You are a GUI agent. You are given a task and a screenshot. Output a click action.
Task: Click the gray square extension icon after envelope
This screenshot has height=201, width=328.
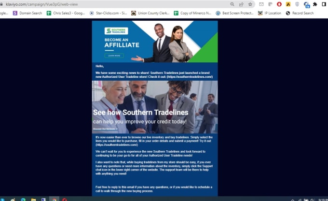click(x=270, y=4)
